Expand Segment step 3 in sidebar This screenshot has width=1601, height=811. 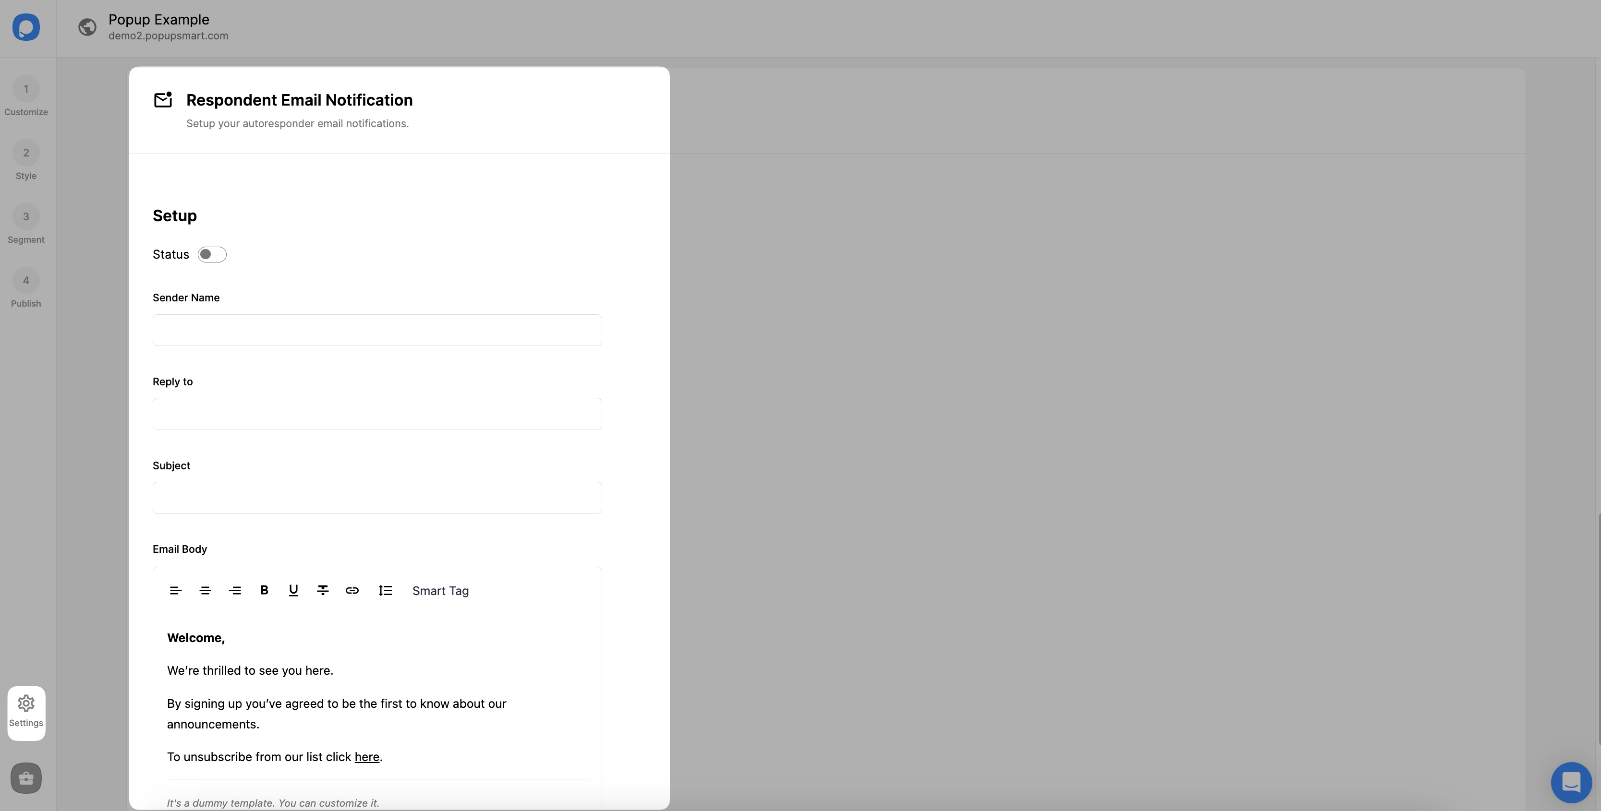coord(26,226)
